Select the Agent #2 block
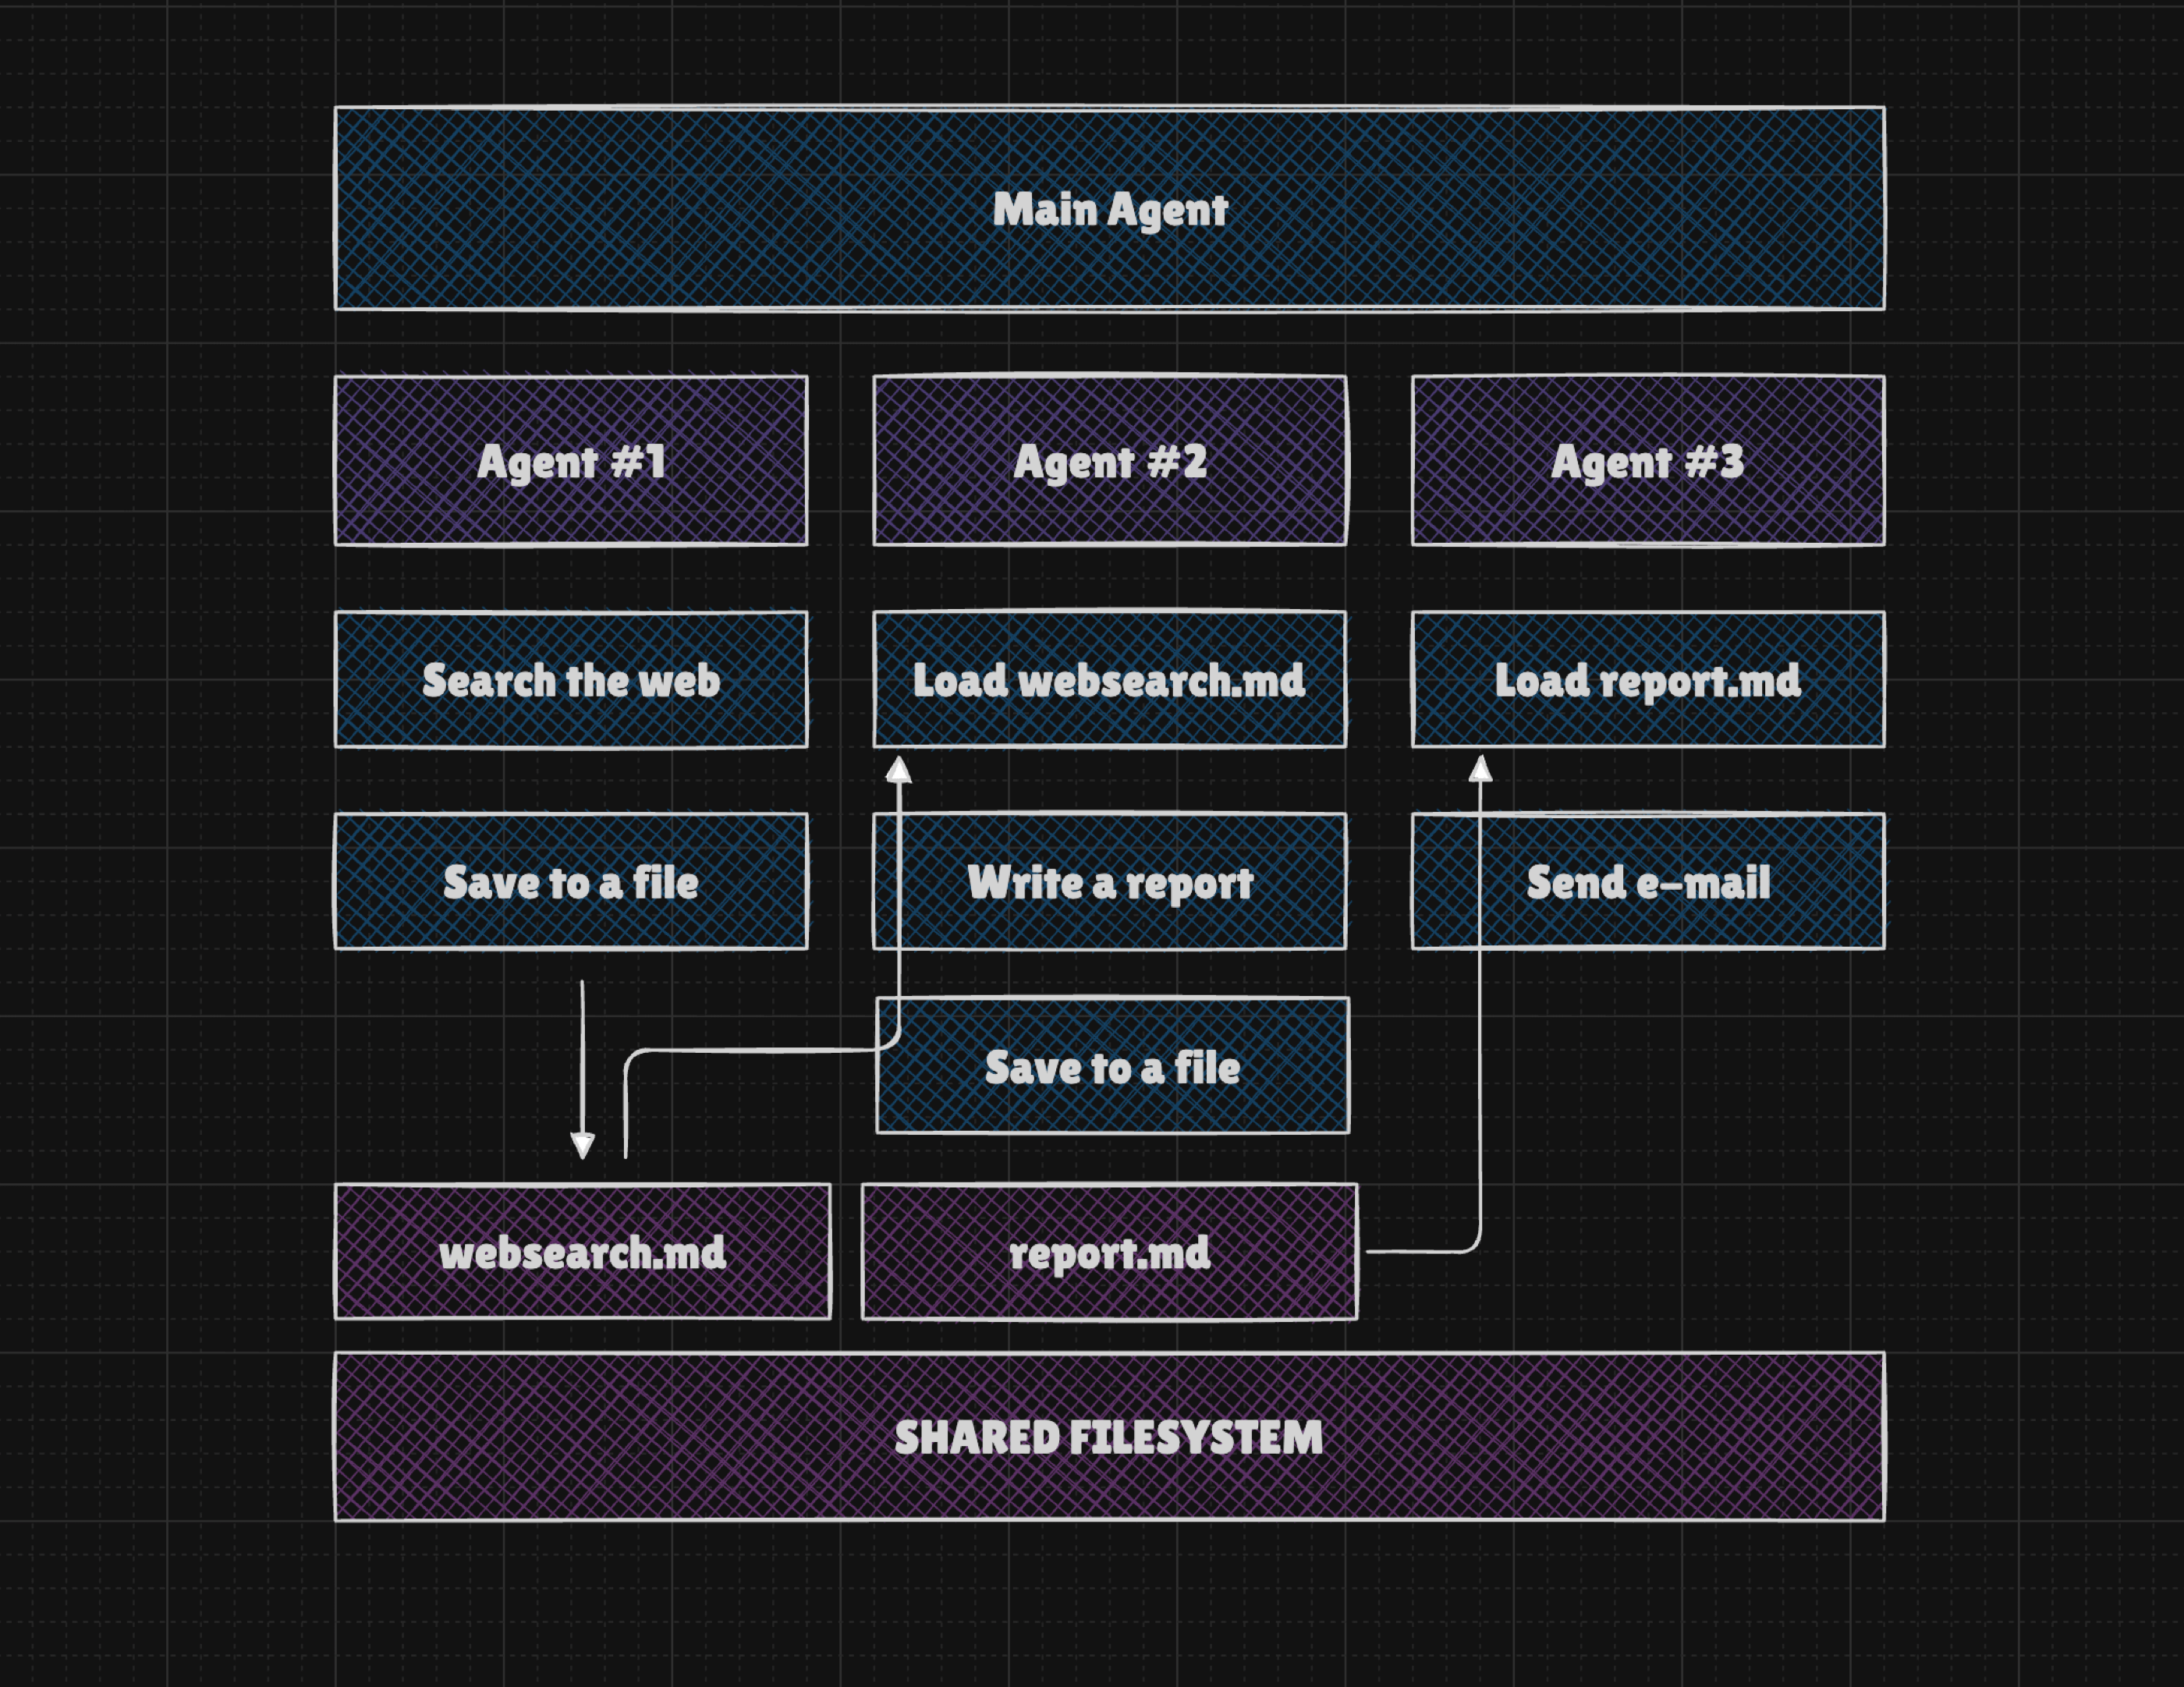Screen dimensions: 2184x1687 [1110, 461]
